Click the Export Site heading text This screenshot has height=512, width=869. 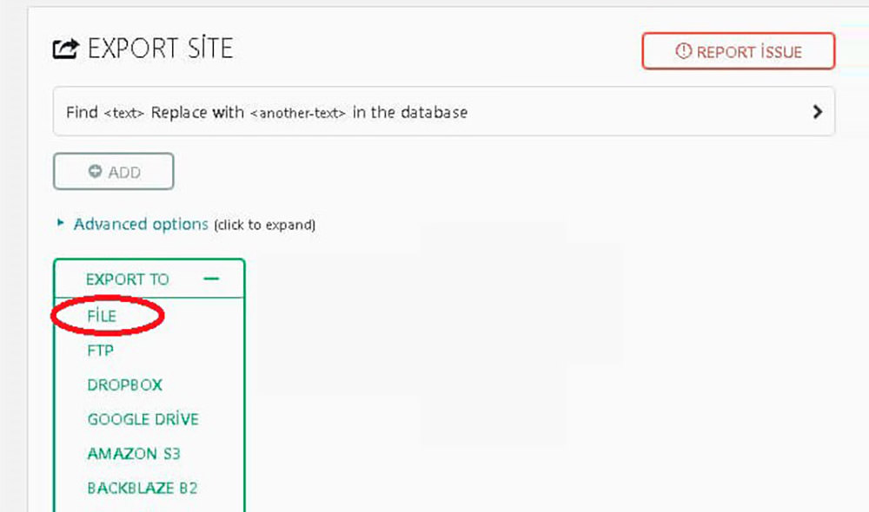coord(160,48)
